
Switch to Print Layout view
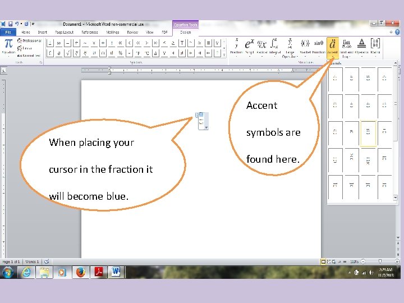pos(323,261)
